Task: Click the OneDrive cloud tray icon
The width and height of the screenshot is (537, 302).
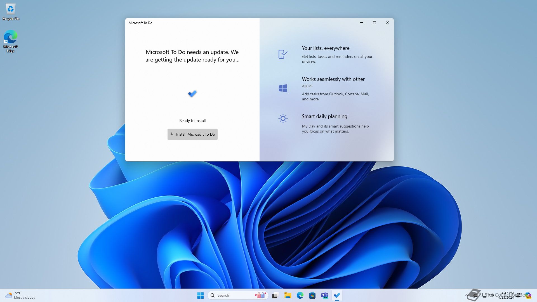Action: [475, 295]
